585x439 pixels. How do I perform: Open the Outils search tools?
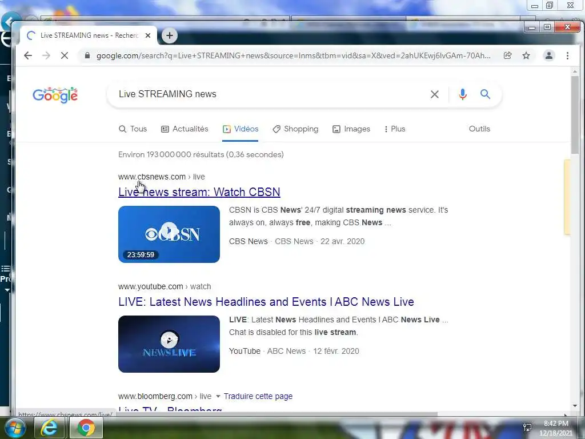pos(479,129)
